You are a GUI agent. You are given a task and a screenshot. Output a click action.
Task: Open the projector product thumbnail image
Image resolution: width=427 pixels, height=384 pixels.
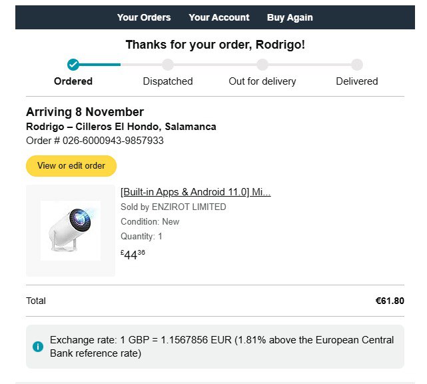coord(71,231)
